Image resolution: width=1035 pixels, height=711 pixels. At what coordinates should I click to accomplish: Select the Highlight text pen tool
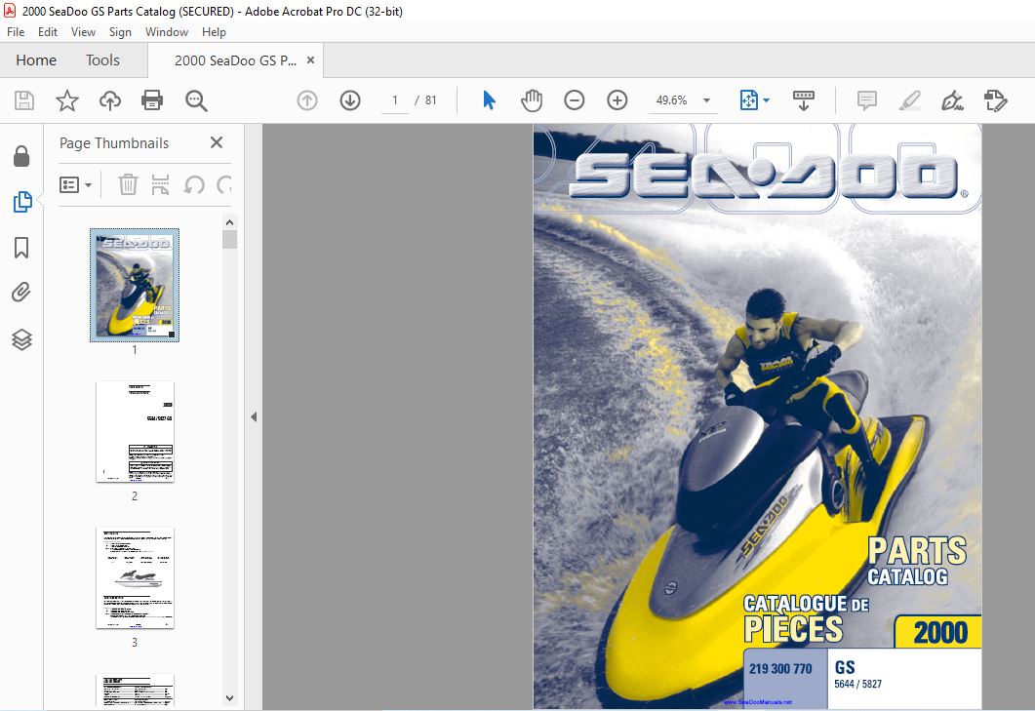click(x=909, y=100)
